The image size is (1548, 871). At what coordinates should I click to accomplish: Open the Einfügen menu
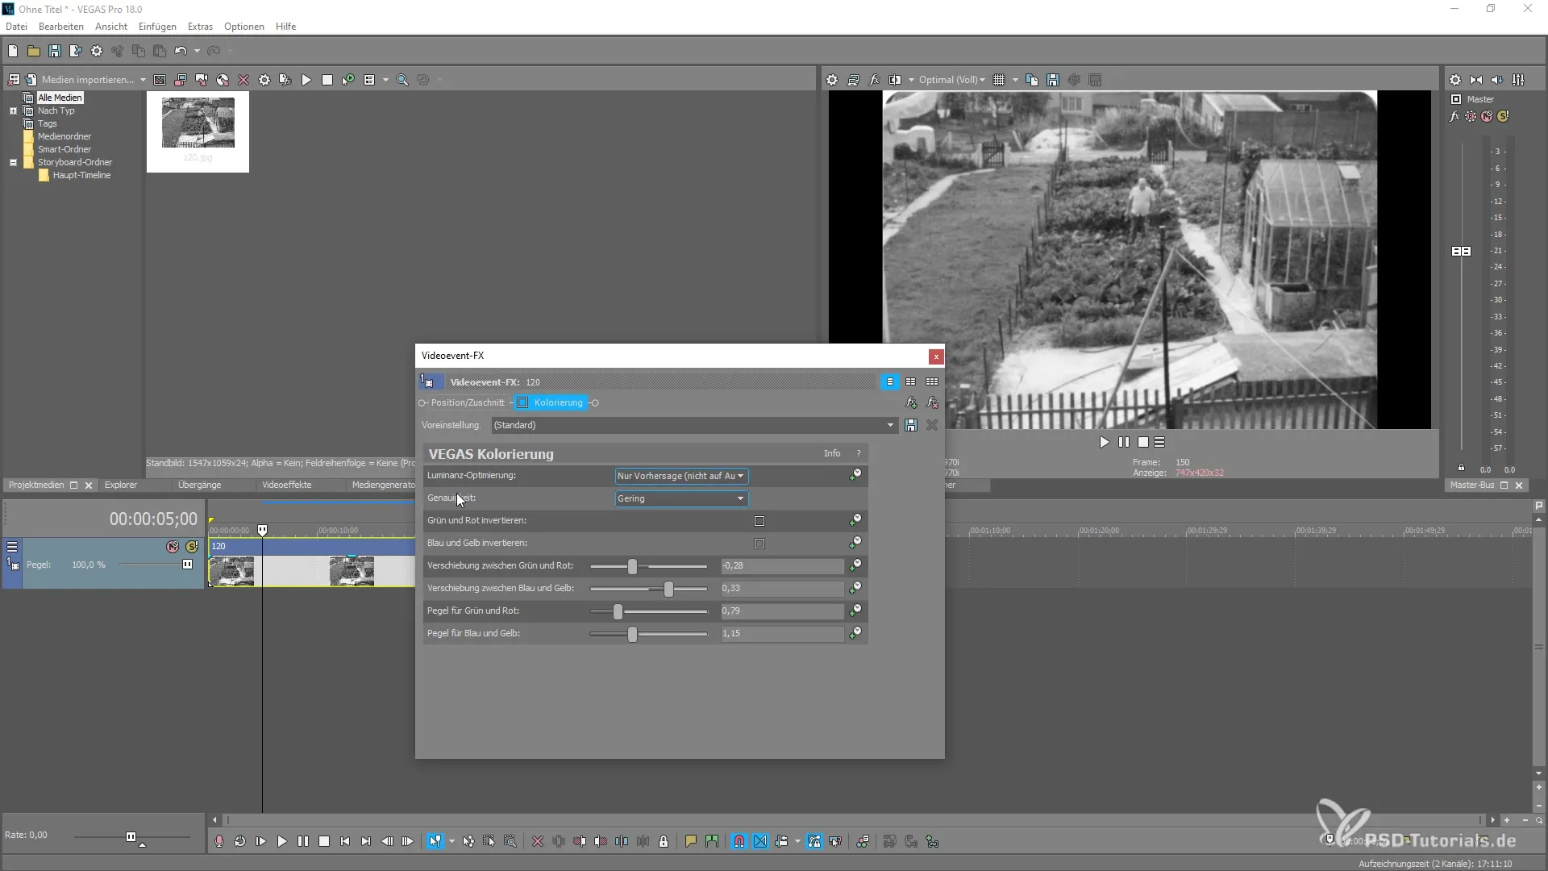[x=157, y=27]
